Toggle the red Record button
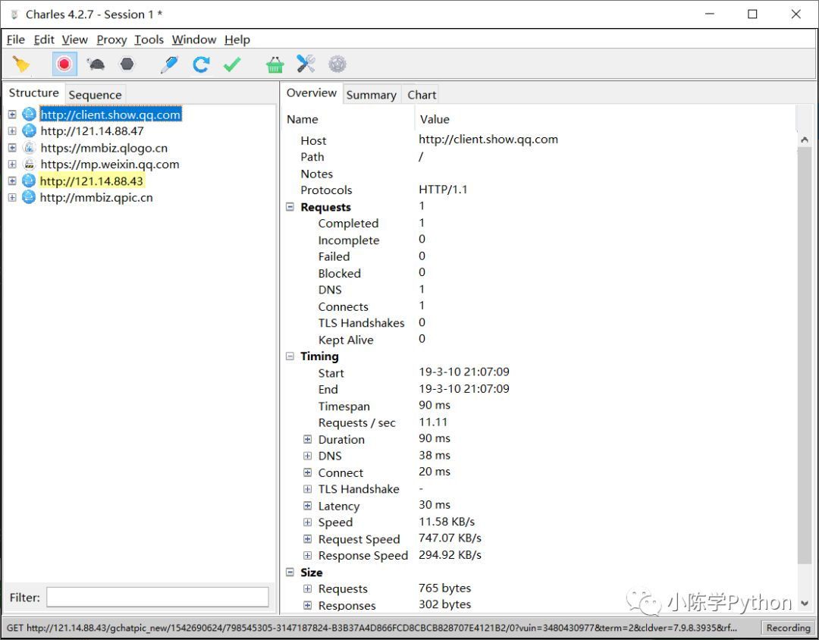 click(x=64, y=64)
